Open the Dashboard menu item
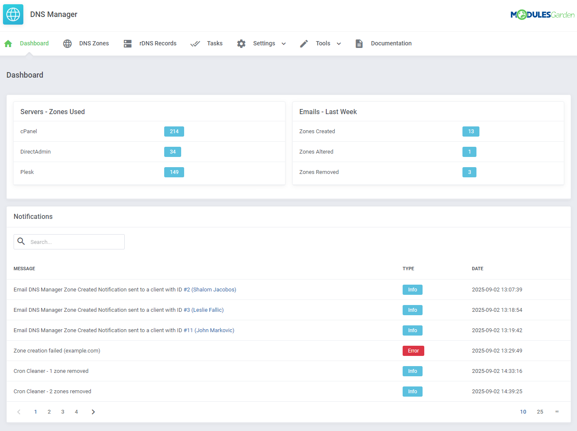 (x=34, y=43)
